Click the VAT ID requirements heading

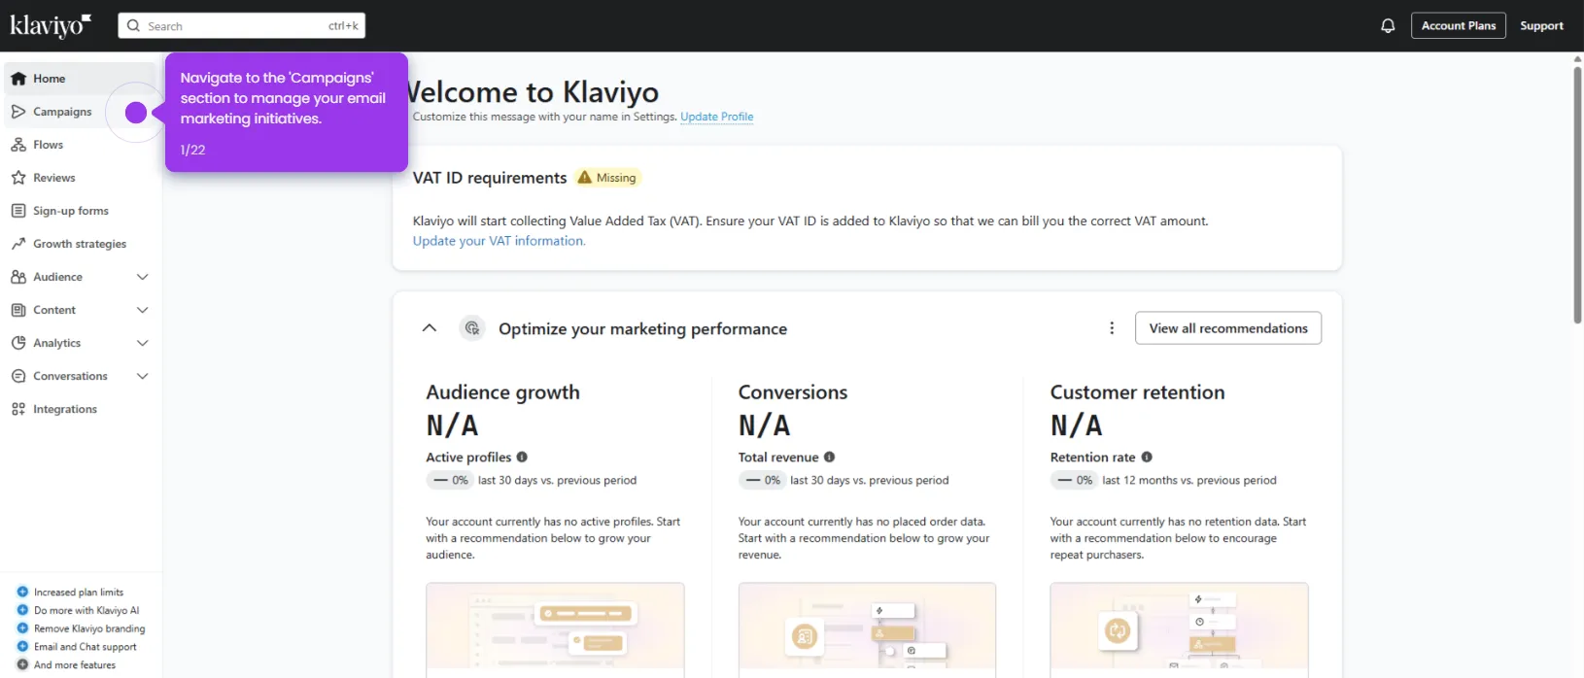coord(490,178)
